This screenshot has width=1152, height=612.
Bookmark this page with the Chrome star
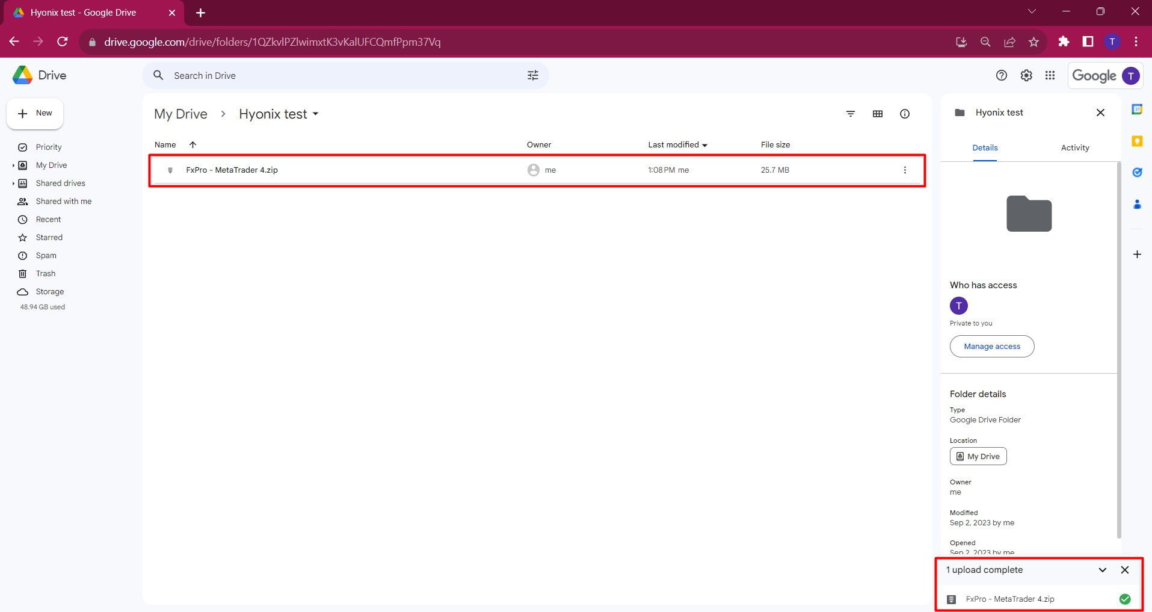pyautogui.click(x=1034, y=42)
